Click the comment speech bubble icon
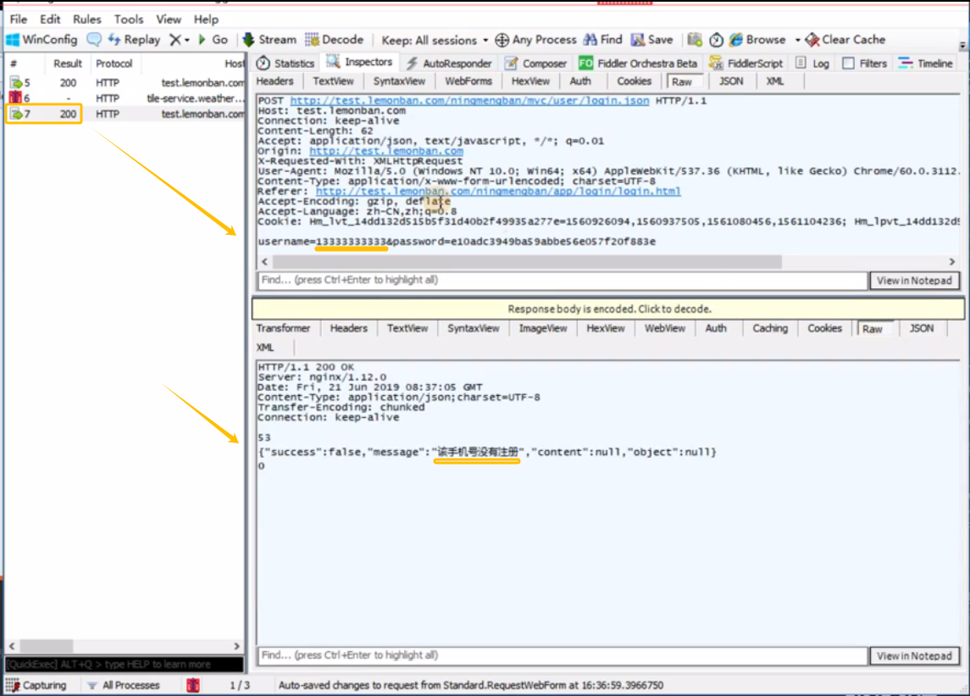This screenshot has height=696, width=970. [94, 40]
